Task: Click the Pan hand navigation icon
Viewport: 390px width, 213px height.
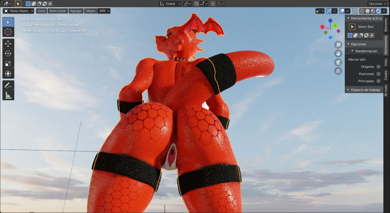Action: (x=338, y=53)
